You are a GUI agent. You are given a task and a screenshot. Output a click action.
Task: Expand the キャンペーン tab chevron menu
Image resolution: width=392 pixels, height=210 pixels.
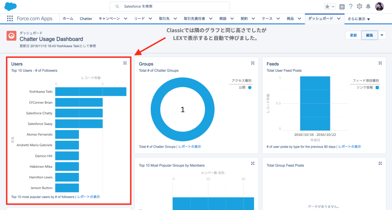(x=126, y=18)
